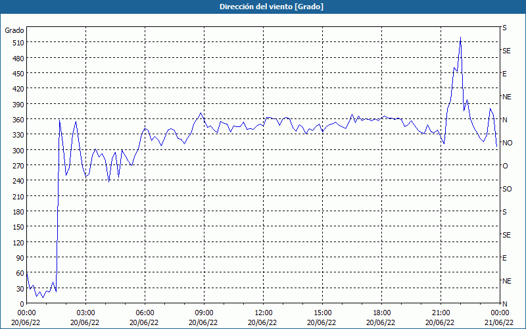Pick the NE compass label near 30 gridline
The height and width of the screenshot is (329, 526).
pos(506,281)
